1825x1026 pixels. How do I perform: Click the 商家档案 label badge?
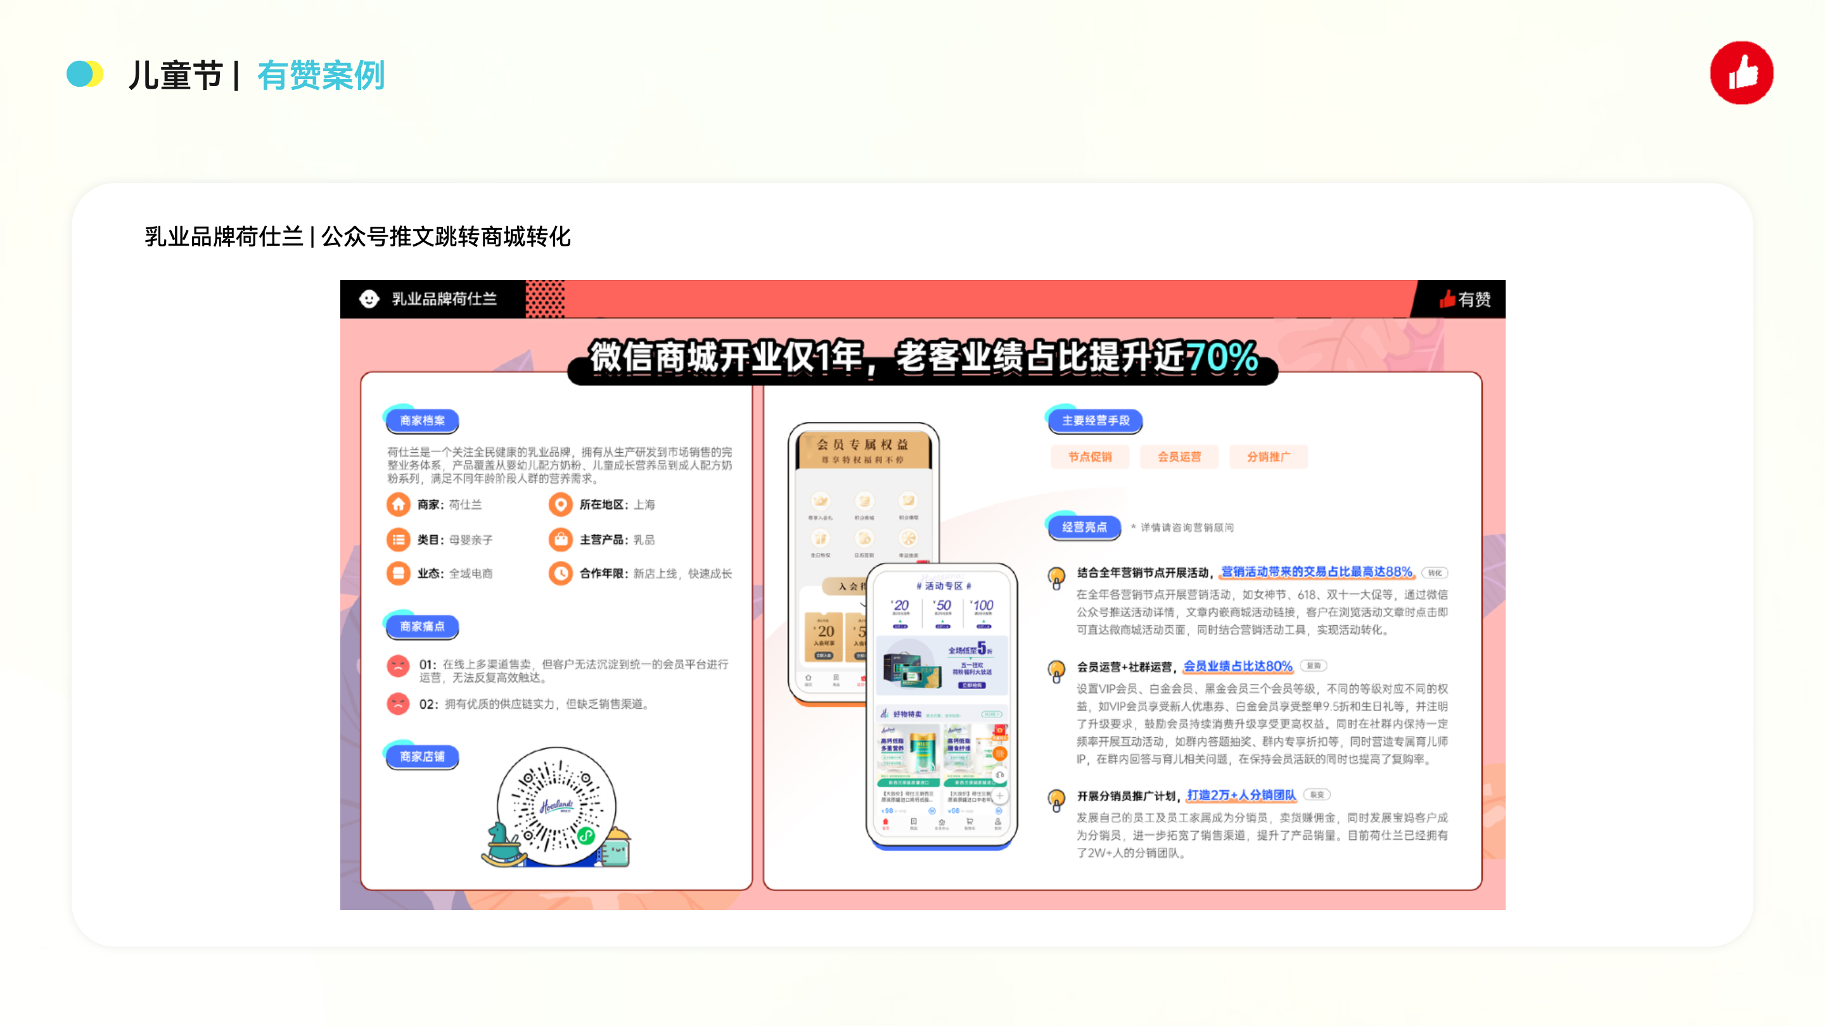click(x=422, y=421)
